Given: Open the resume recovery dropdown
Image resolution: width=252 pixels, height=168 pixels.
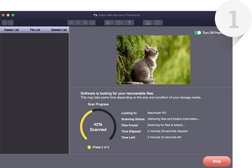Looking at the screenshot, I should pyautogui.click(x=119, y=23).
